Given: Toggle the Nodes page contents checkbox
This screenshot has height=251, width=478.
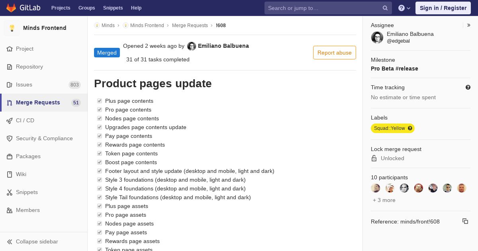Looking at the screenshot, I should (100, 118).
